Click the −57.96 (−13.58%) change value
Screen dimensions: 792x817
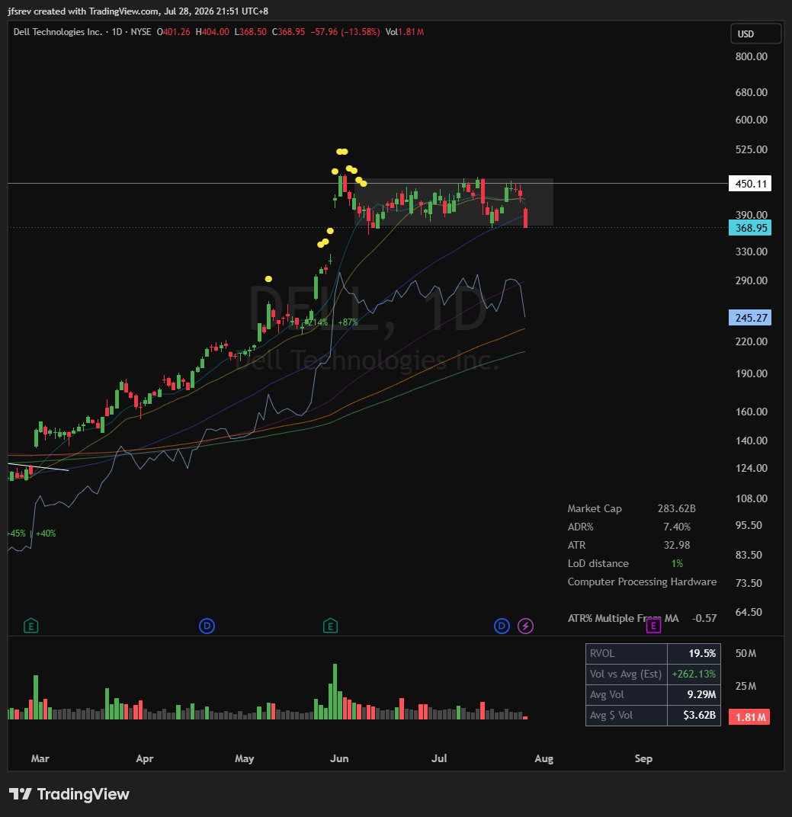(x=345, y=32)
